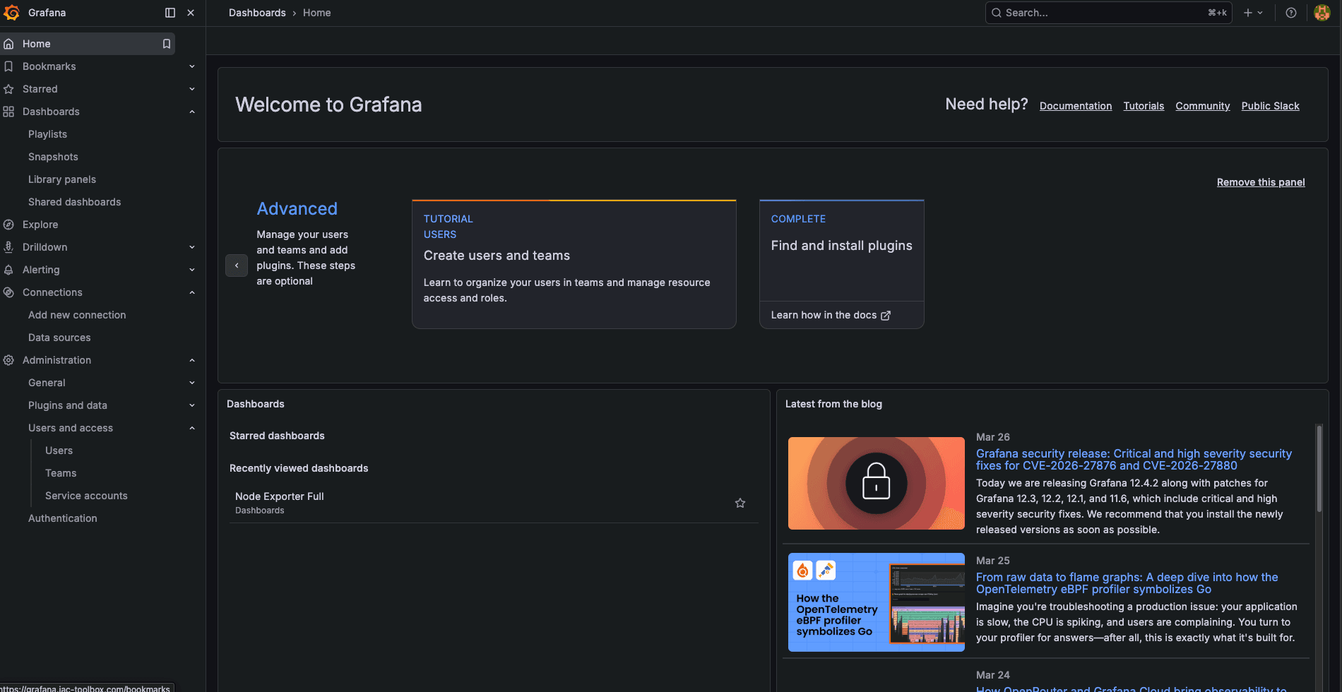
Task: Toggle the dock menu icon
Action: click(170, 13)
